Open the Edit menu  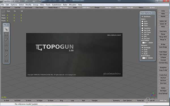(x=7, y=5)
